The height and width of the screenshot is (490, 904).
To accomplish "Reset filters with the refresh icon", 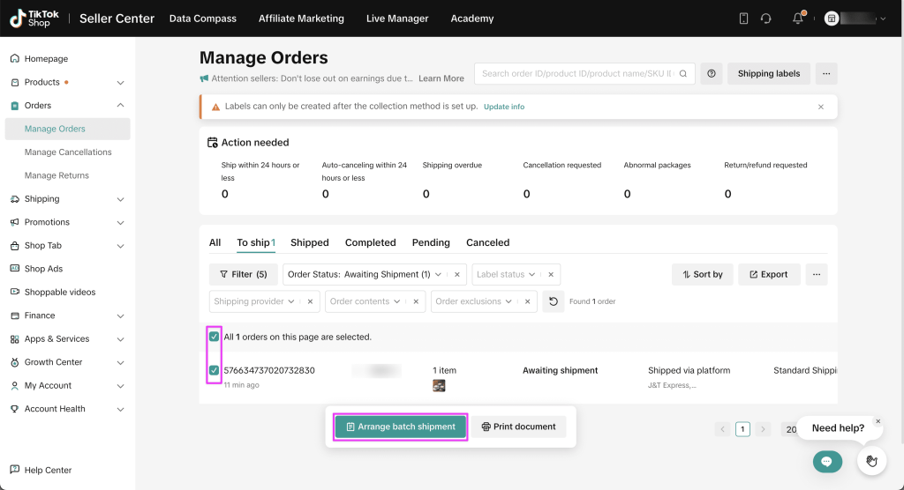I will tap(553, 301).
